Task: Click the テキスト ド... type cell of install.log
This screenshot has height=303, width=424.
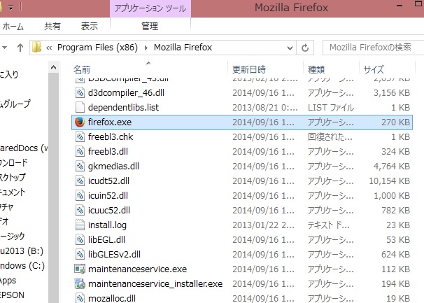Action: tap(329, 225)
